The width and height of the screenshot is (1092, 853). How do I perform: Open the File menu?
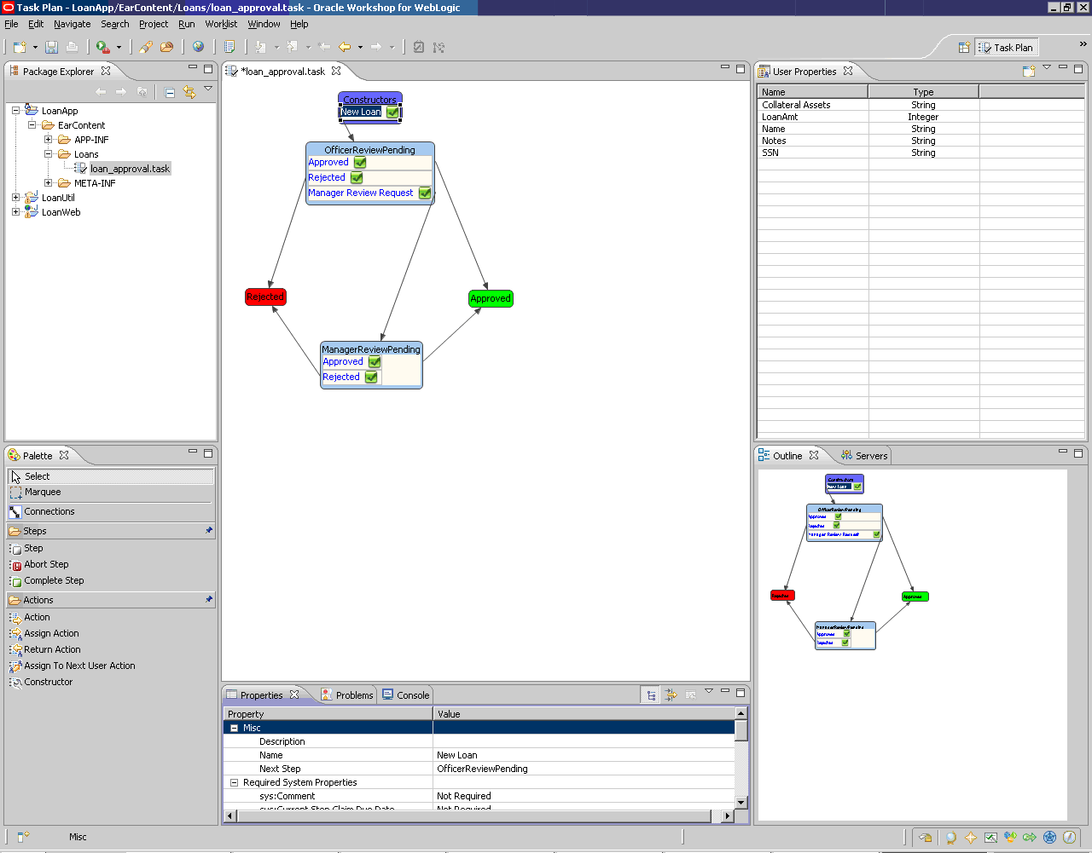(x=11, y=24)
